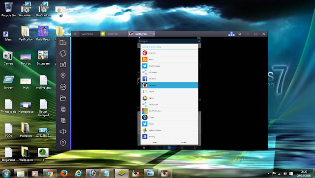
Task: Choose Pinterest in the share list
Action: pos(169,53)
